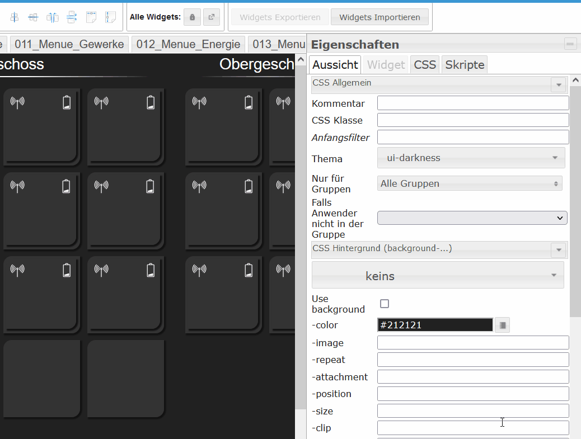Click the same-height sizing icon
581x439 pixels.
pos(110,17)
